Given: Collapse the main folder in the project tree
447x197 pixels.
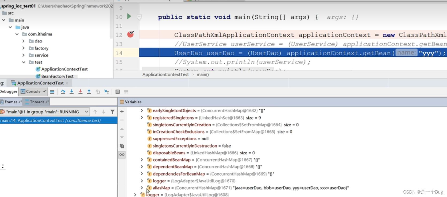Looking at the screenshot, I should pyautogui.click(x=4, y=20).
